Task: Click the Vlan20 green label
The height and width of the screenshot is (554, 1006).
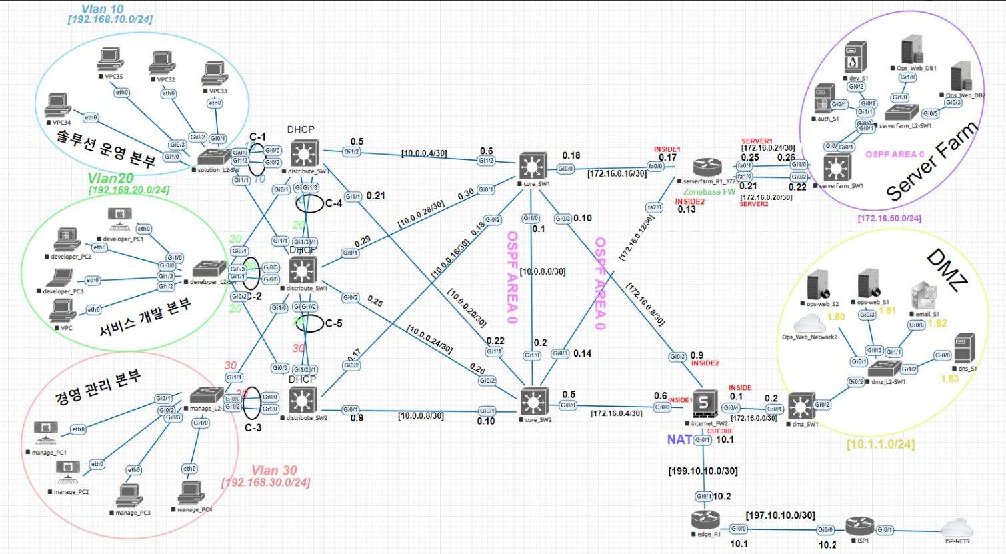Action: click(x=111, y=179)
